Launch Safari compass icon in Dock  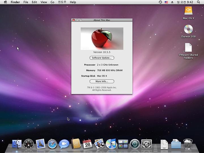(52, 144)
